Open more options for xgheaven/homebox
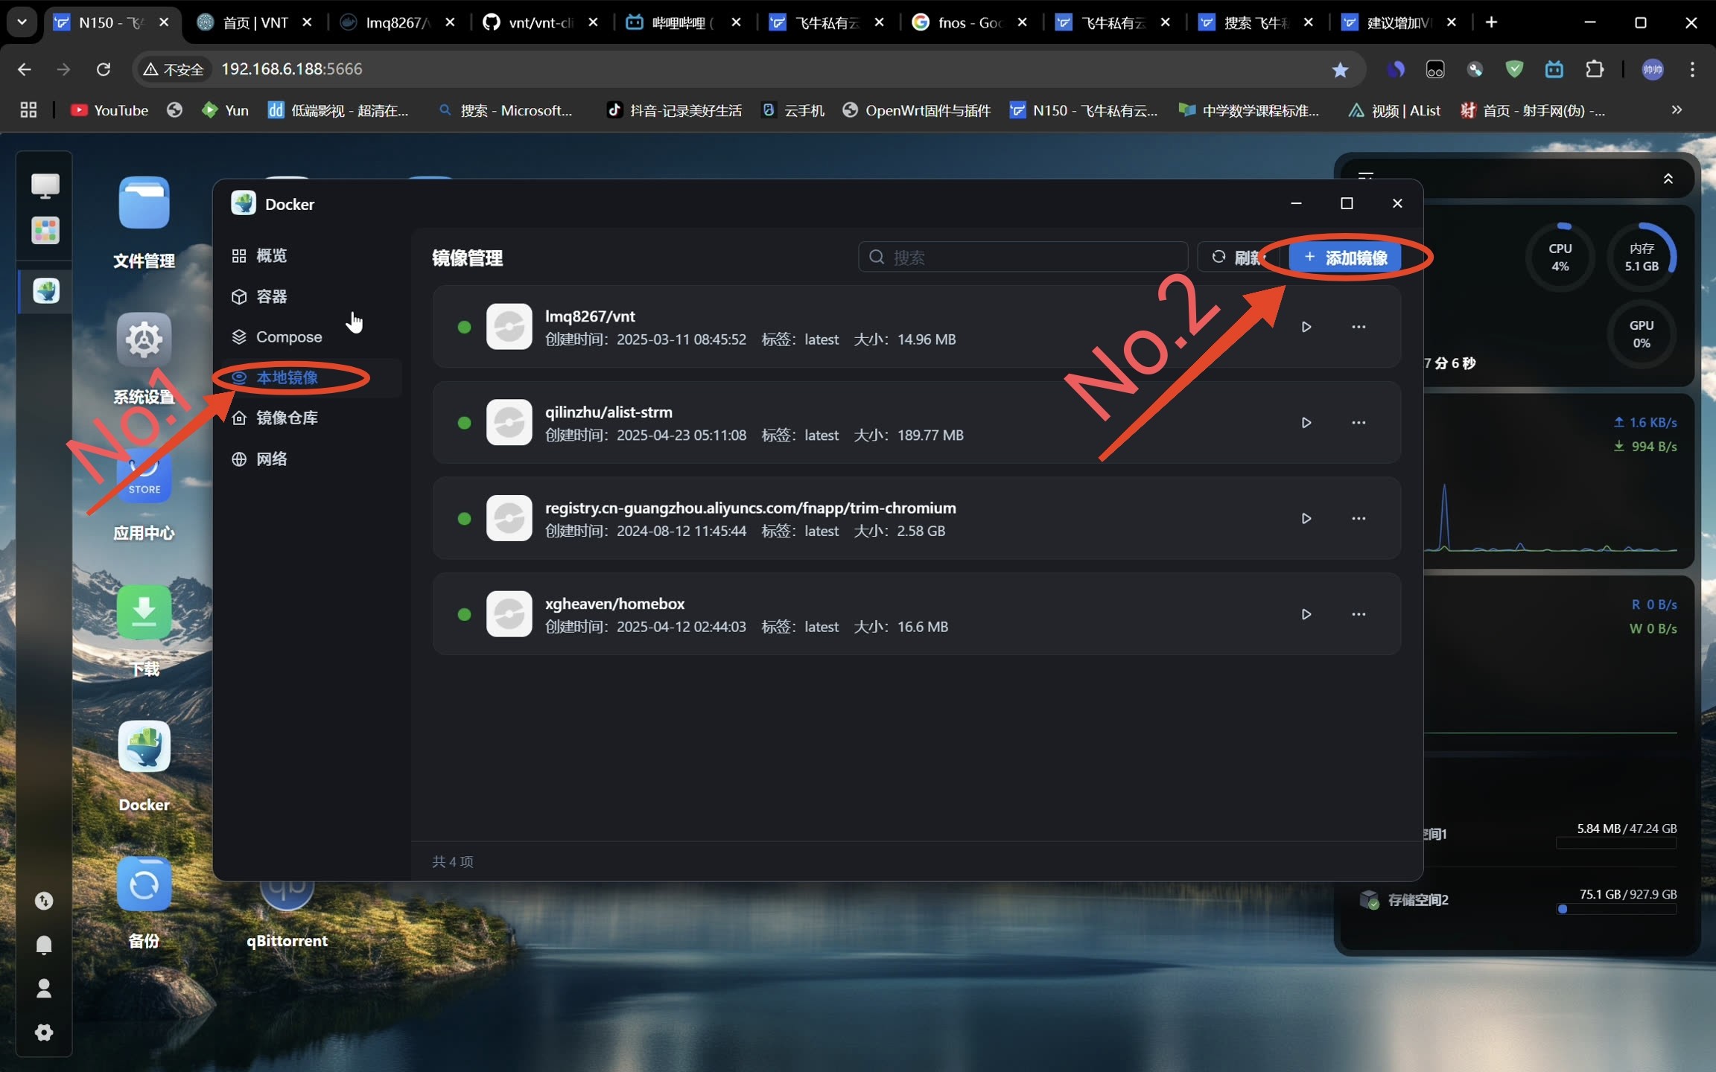This screenshot has width=1716, height=1072. coord(1358,614)
